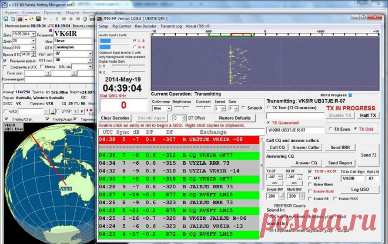
Task: Toggle the Глобус/Стат. checkbox
Action: tap(6, 119)
